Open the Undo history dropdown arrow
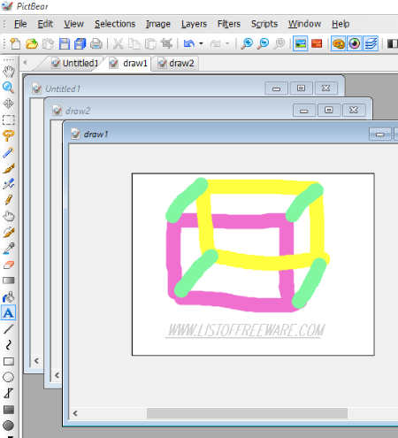This screenshot has width=398, height=438. tap(201, 43)
